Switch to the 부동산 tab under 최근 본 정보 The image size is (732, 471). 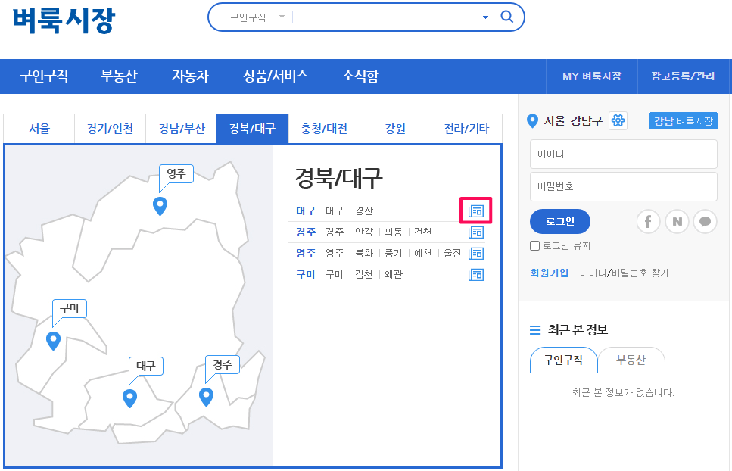(x=632, y=361)
